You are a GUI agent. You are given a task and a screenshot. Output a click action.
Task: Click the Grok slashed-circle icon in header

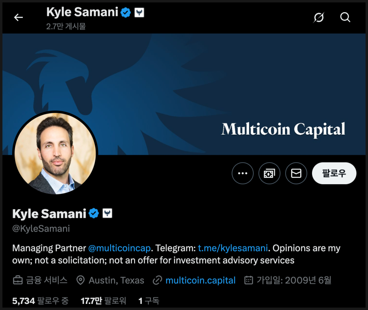point(318,18)
